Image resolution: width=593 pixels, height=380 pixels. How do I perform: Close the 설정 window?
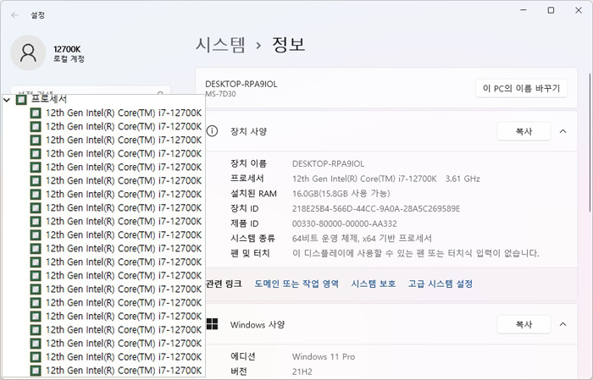tap(579, 10)
